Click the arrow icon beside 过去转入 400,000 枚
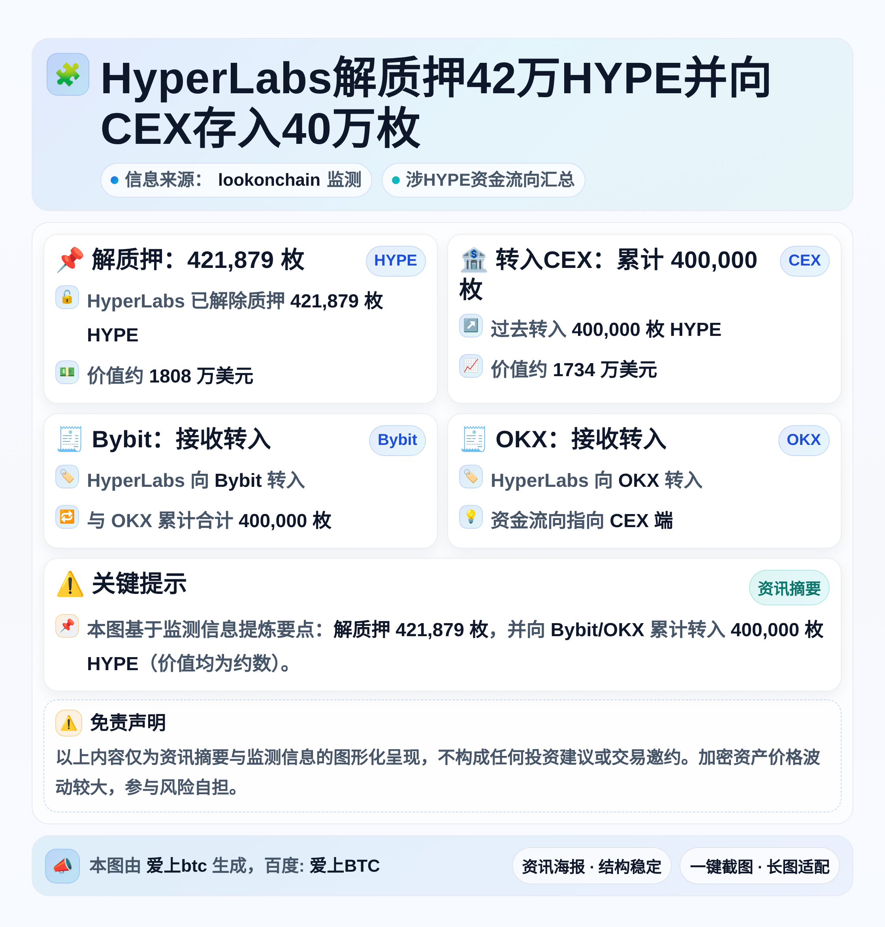885x927 pixels. [471, 326]
